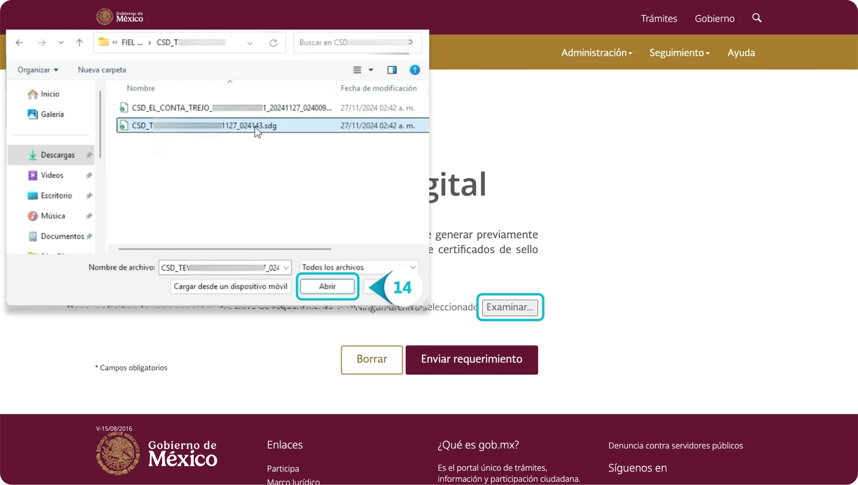
Task: Open the Seguimiento menu
Action: coord(679,53)
